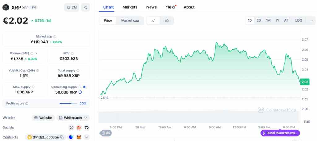Image resolution: width=317 pixels, height=141 pixels.
Task: Toggle LOG scale on chart
Action: point(298,21)
